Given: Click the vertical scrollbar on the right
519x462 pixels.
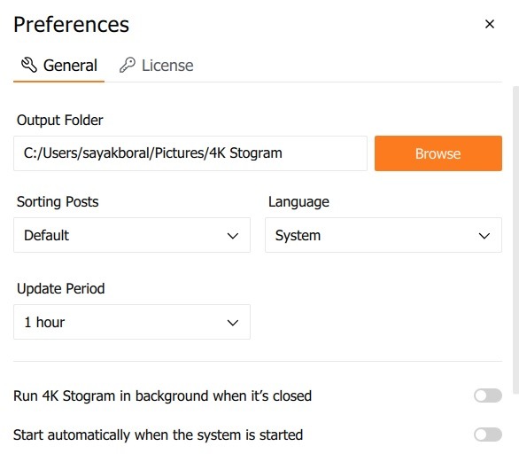Looking at the screenshot, I should (x=515, y=240).
